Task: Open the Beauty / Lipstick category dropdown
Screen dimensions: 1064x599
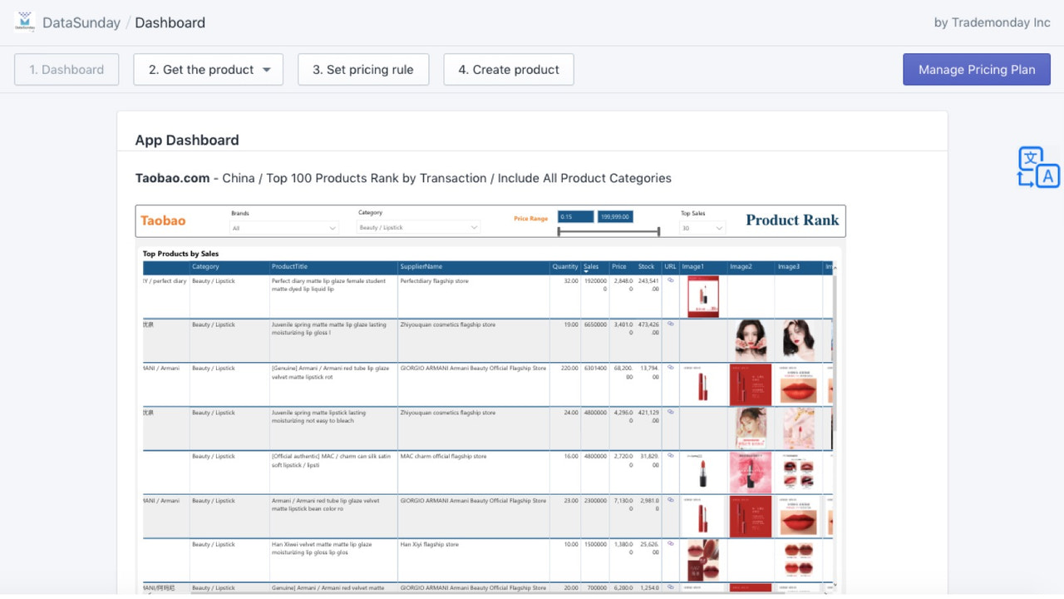Action: pos(417,226)
